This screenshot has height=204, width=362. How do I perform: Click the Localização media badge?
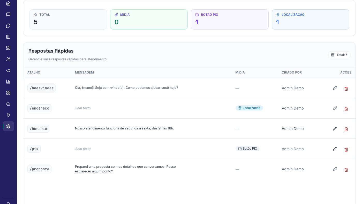pyautogui.click(x=249, y=108)
